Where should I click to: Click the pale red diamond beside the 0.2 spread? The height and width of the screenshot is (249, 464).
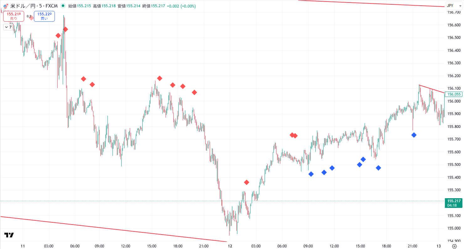[31, 18]
